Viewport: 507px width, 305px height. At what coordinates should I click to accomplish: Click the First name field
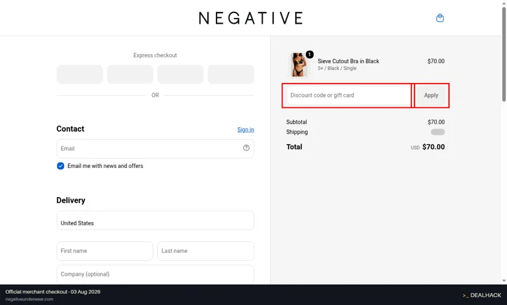(x=105, y=251)
